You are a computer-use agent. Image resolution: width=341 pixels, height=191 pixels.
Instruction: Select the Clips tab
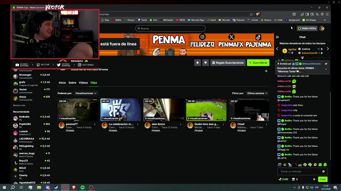point(94,83)
